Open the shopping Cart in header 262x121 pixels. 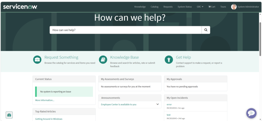pyautogui.click(x=212, y=7)
